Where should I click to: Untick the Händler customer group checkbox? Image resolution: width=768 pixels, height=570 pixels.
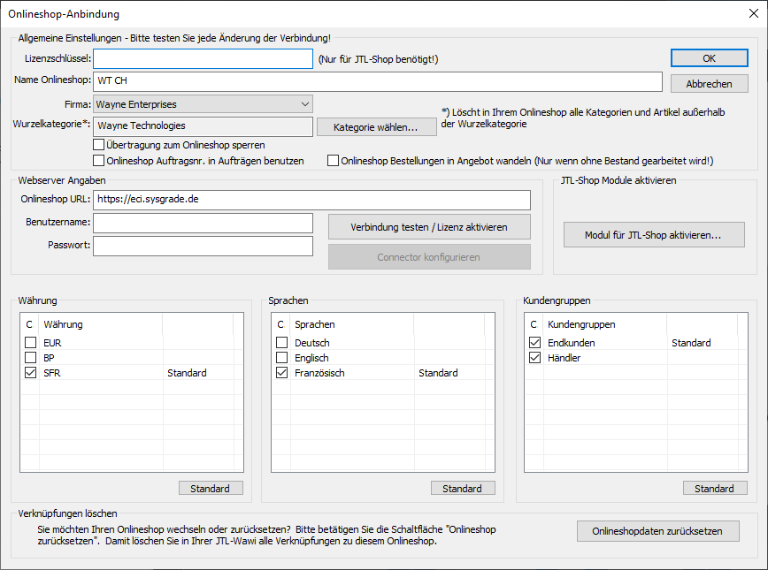point(534,358)
